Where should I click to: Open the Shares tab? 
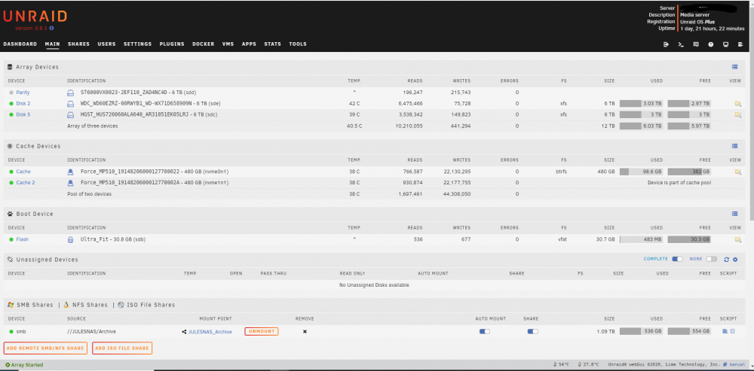79,44
